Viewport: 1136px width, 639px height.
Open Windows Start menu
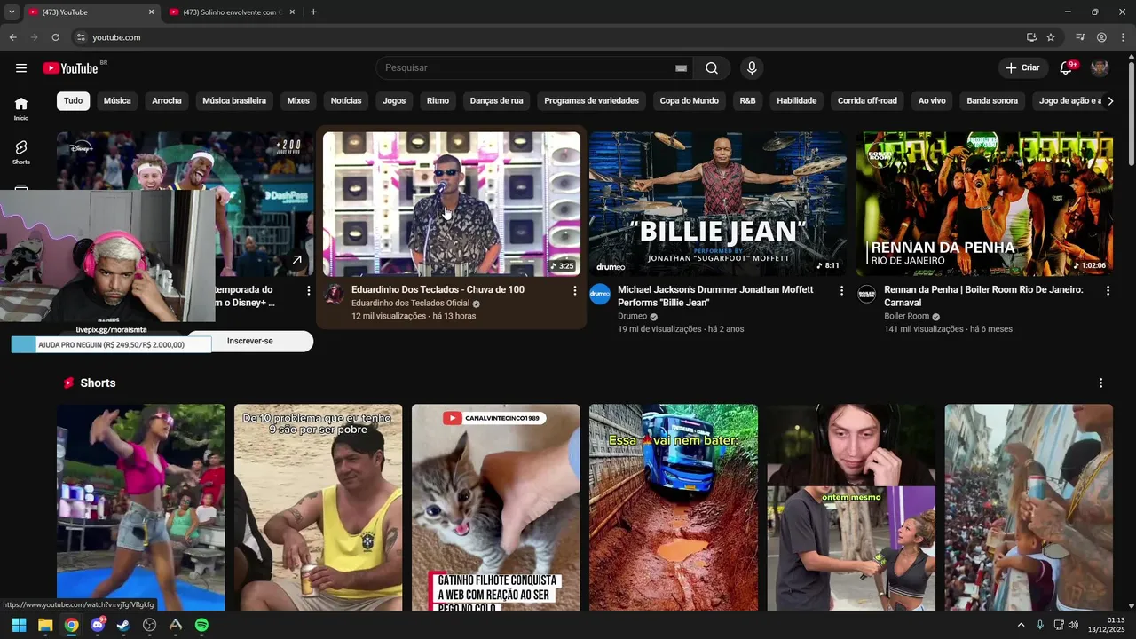pyautogui.click(x=19, y=625)
